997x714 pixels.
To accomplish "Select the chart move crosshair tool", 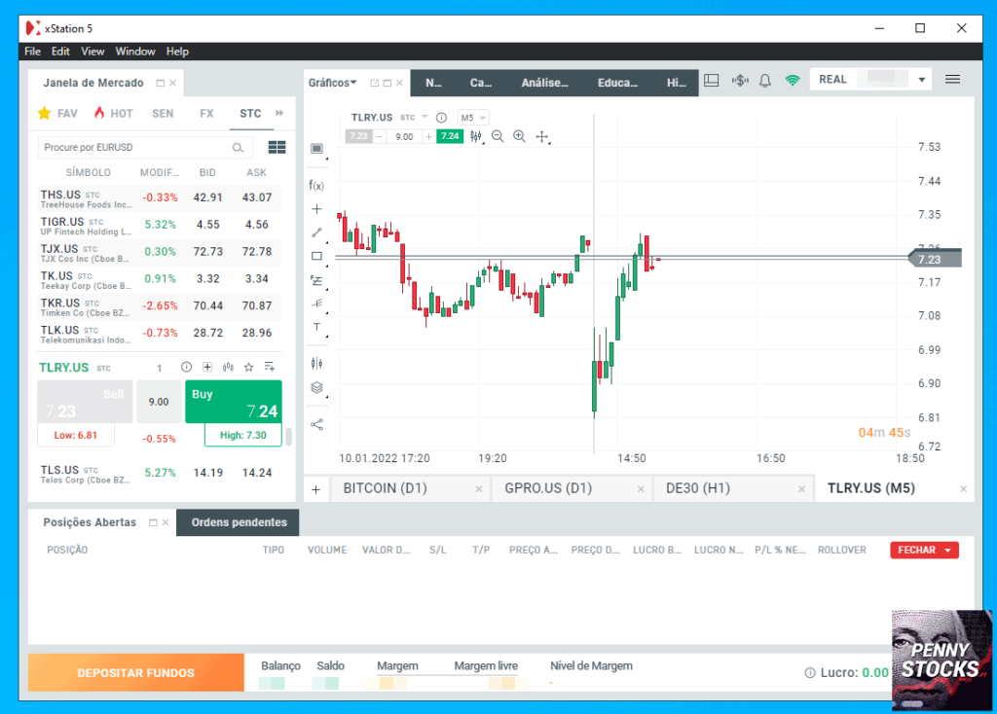I will point(541,136).
